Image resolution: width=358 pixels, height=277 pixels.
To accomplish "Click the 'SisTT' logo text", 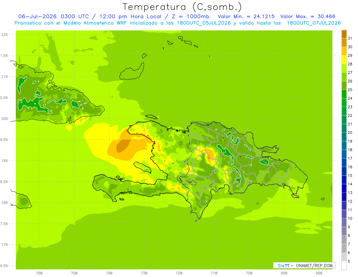I will point(283,265).
